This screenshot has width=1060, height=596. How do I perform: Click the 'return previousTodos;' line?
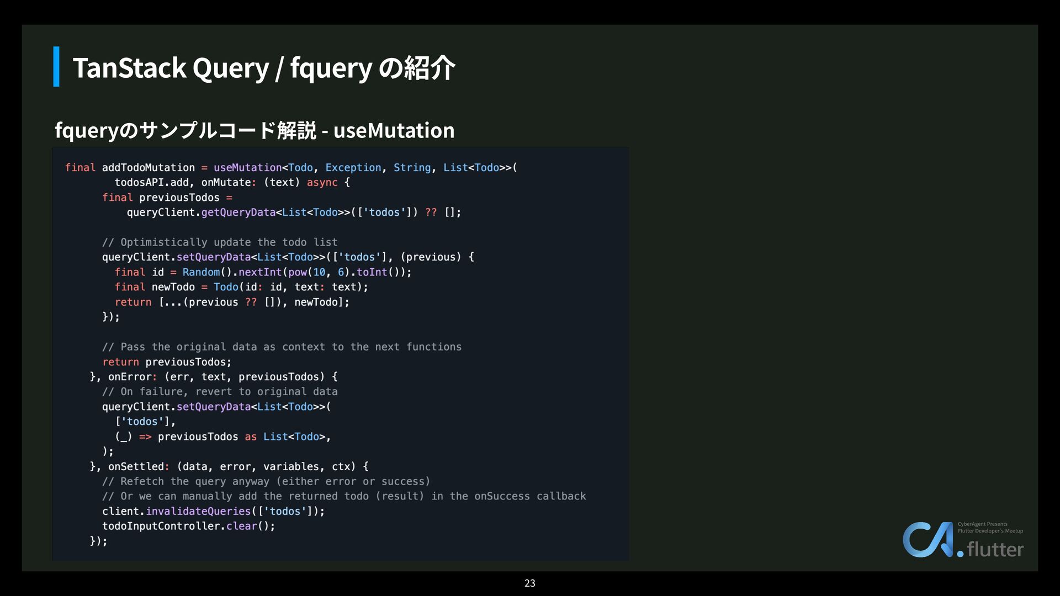[x=167, y=361]
